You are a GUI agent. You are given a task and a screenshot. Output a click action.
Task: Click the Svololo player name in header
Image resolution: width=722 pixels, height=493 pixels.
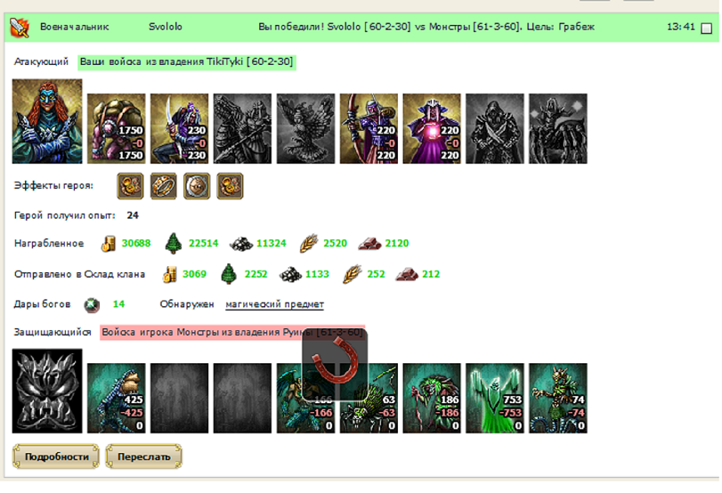coord(166,27)
